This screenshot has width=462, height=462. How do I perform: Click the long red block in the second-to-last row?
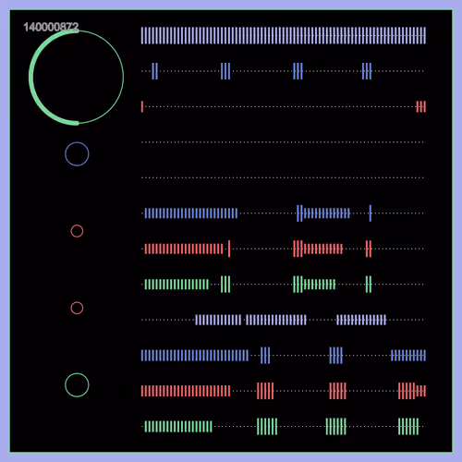click(x=186, y=391)
